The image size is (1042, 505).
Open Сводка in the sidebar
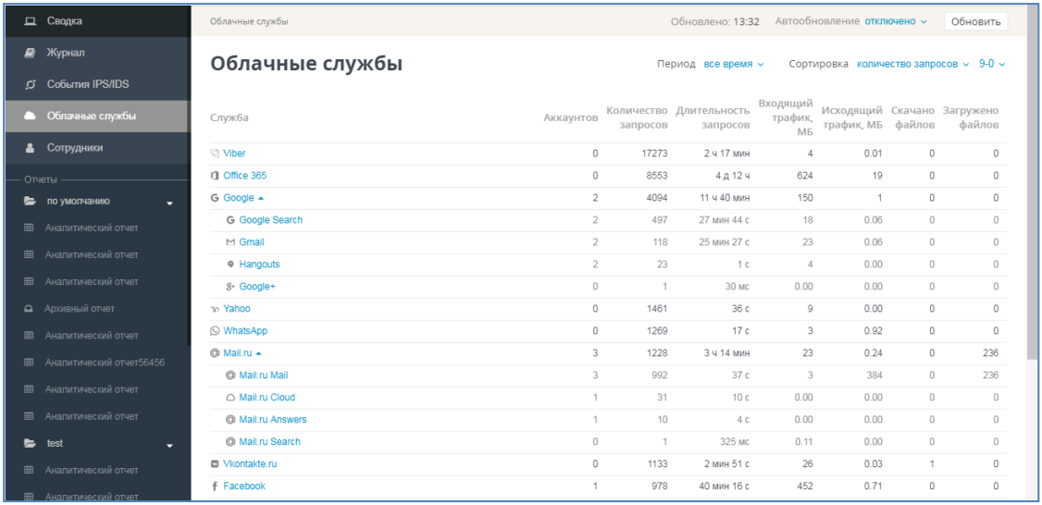point(97,21)
